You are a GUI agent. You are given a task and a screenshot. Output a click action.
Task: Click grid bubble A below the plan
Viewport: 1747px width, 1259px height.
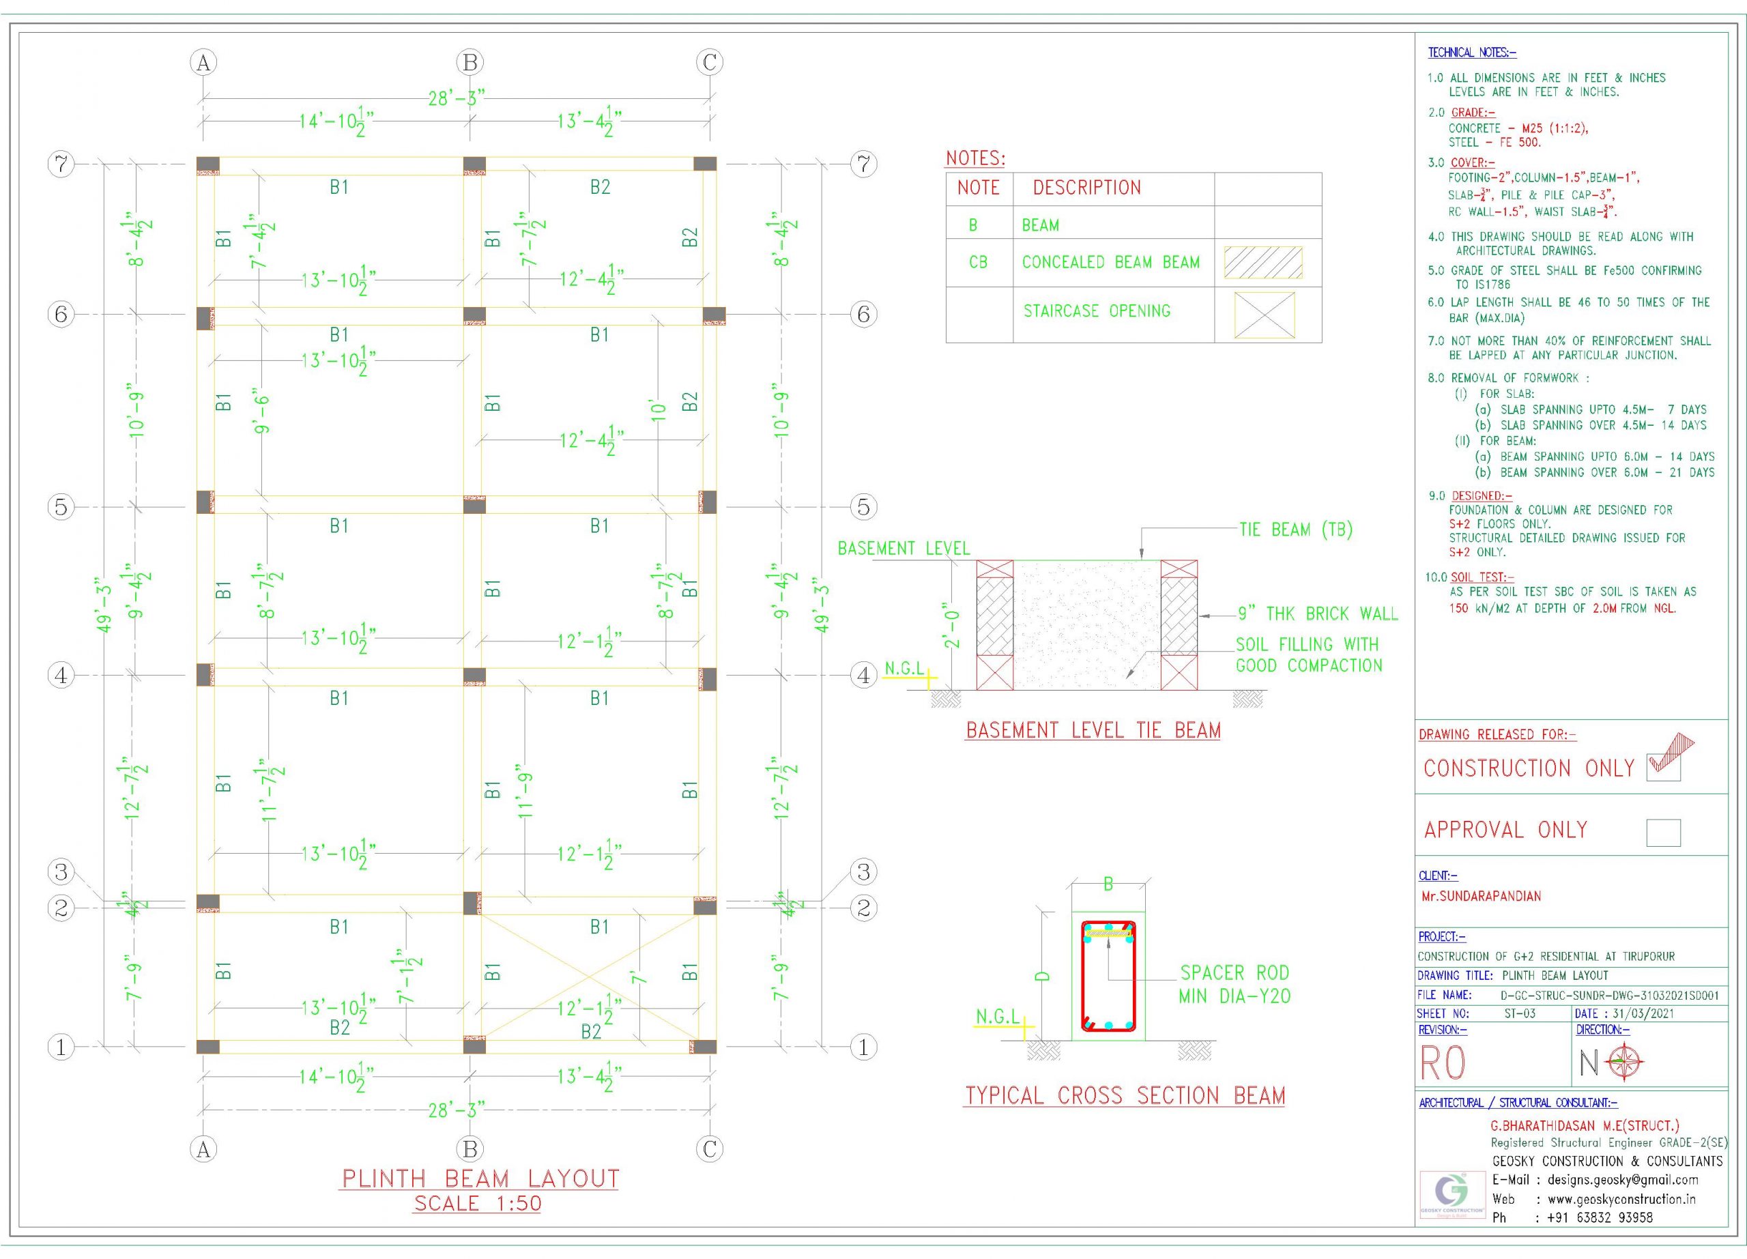tap(203, 1150)
